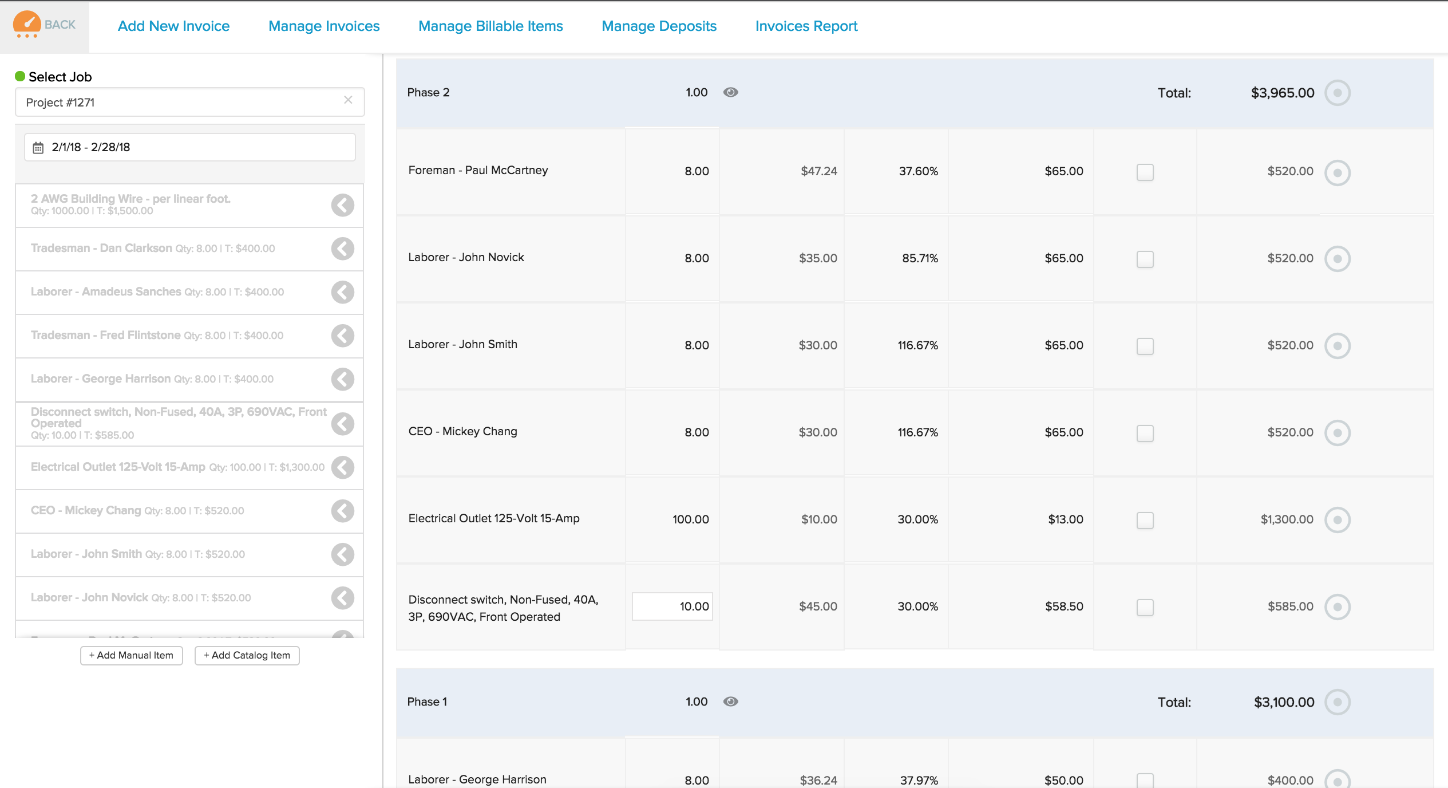Open Manage Billable Items tab
The width and height of the screenshot is (1448, 788).
[x=490, y=26]
